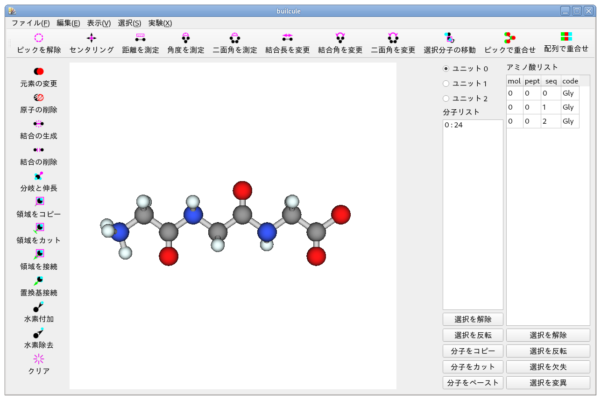Click the centering (センタリング) toolbar icon
The width and height of the screenshot is (601, 400).
[x=92, y=38]
